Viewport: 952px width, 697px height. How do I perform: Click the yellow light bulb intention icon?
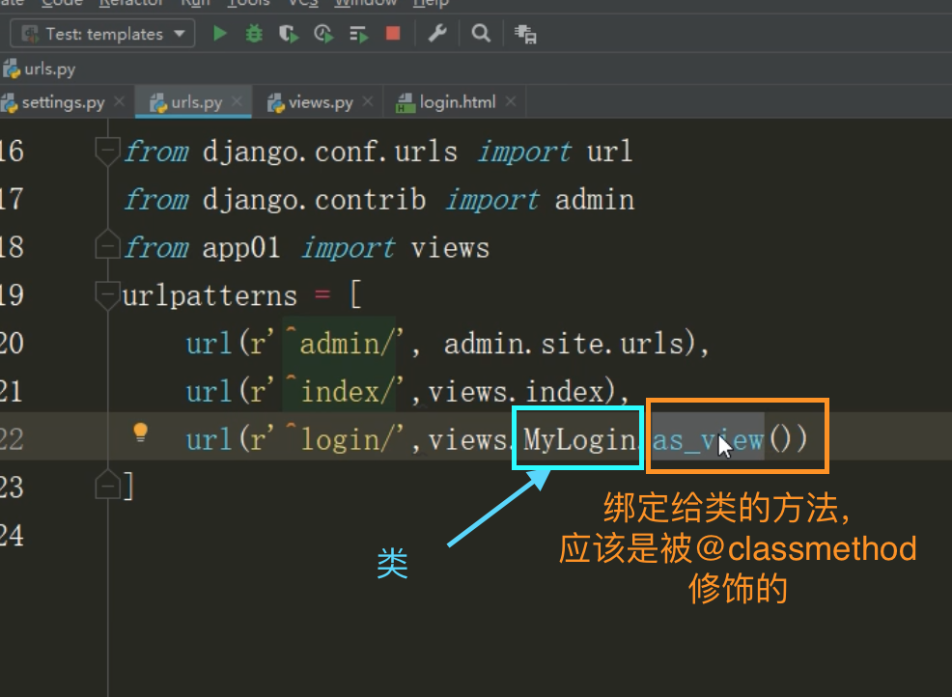pos(141,432)
